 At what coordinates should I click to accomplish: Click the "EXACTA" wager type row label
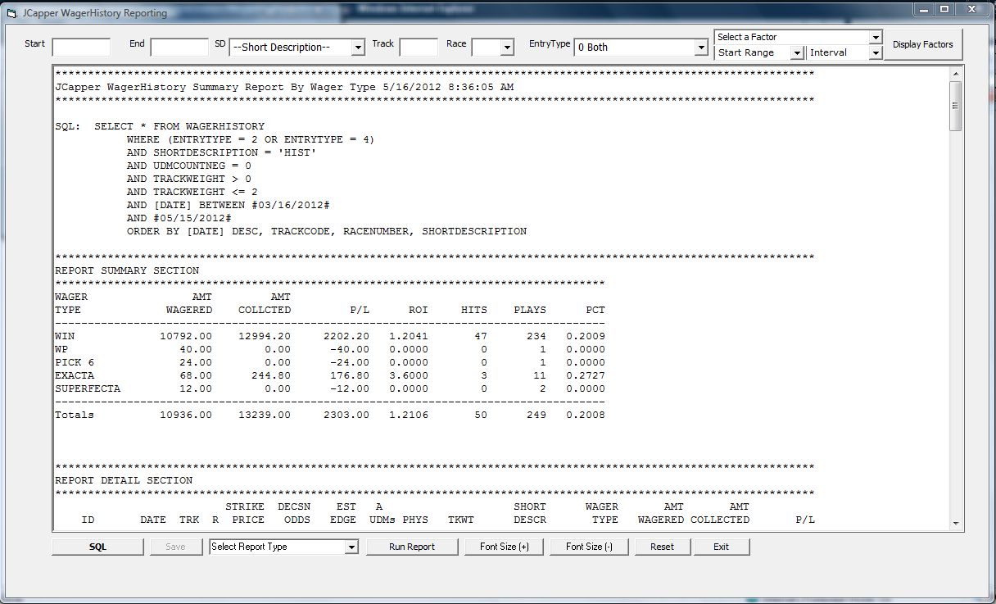(75, 375)
